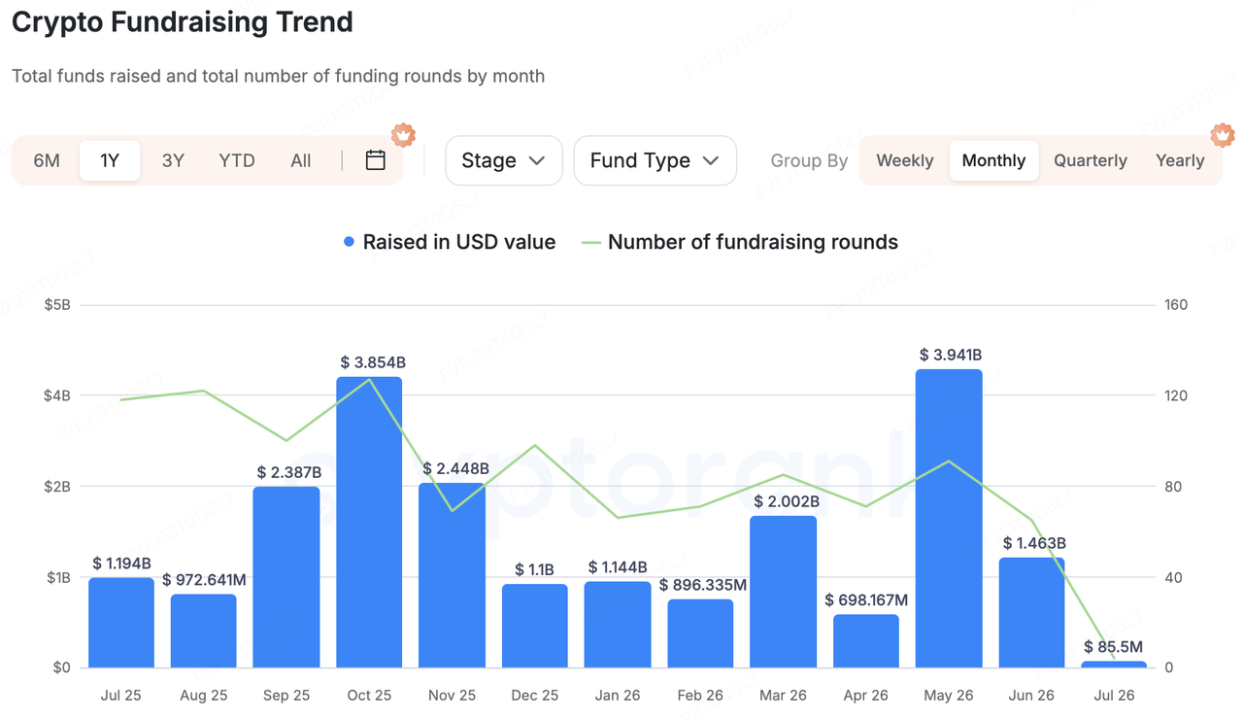Viewport: 1243px width, 718px height.
Task: Choose the YTD time range
Action: pos(237,160)
